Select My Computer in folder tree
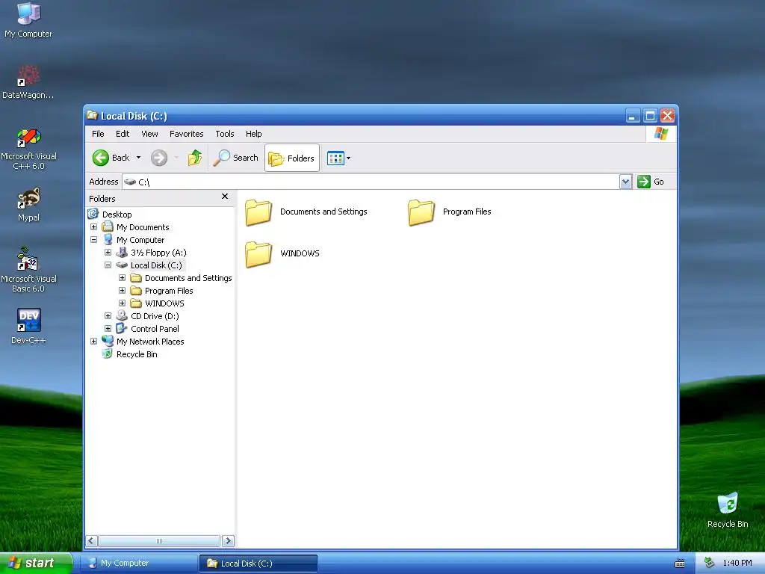765x574 pixels. point(140,240)
